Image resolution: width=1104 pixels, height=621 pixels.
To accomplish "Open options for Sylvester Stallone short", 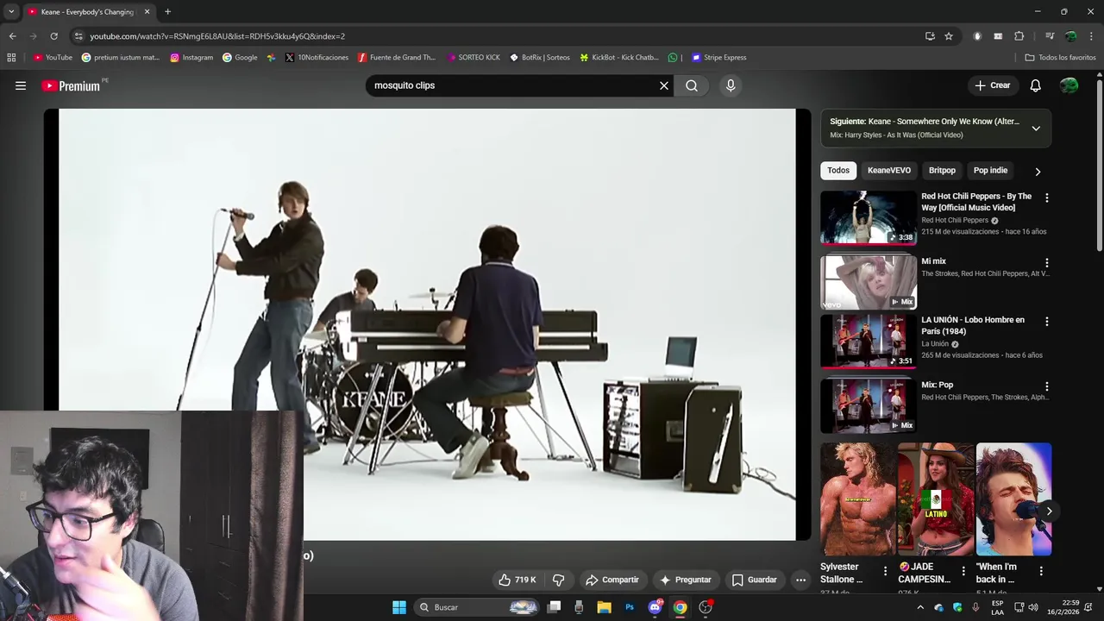I will pos(885,571).
